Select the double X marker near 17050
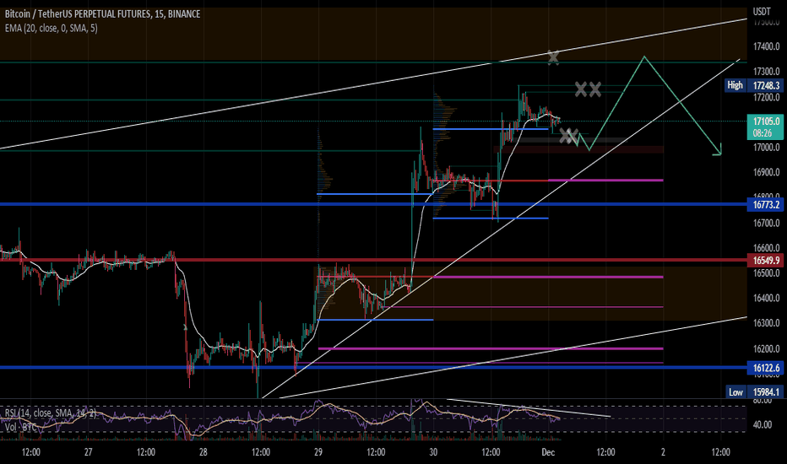787x464 pixels. click(568, 136)
